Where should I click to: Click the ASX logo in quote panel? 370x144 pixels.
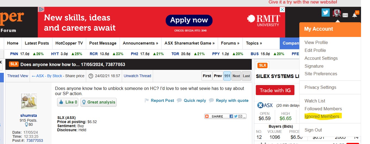[265, 105]
